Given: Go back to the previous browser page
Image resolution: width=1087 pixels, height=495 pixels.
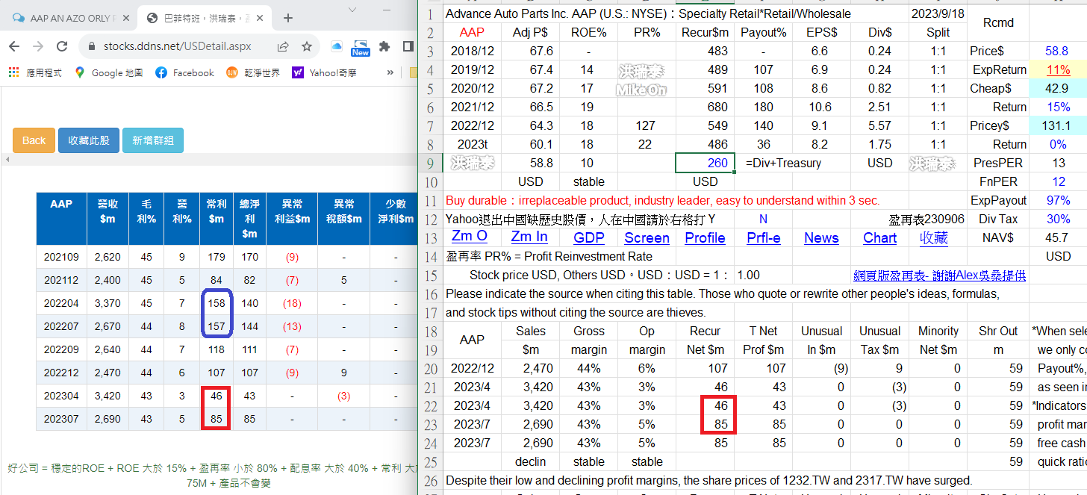Looking at the screenshot, I should pos(13,46).
